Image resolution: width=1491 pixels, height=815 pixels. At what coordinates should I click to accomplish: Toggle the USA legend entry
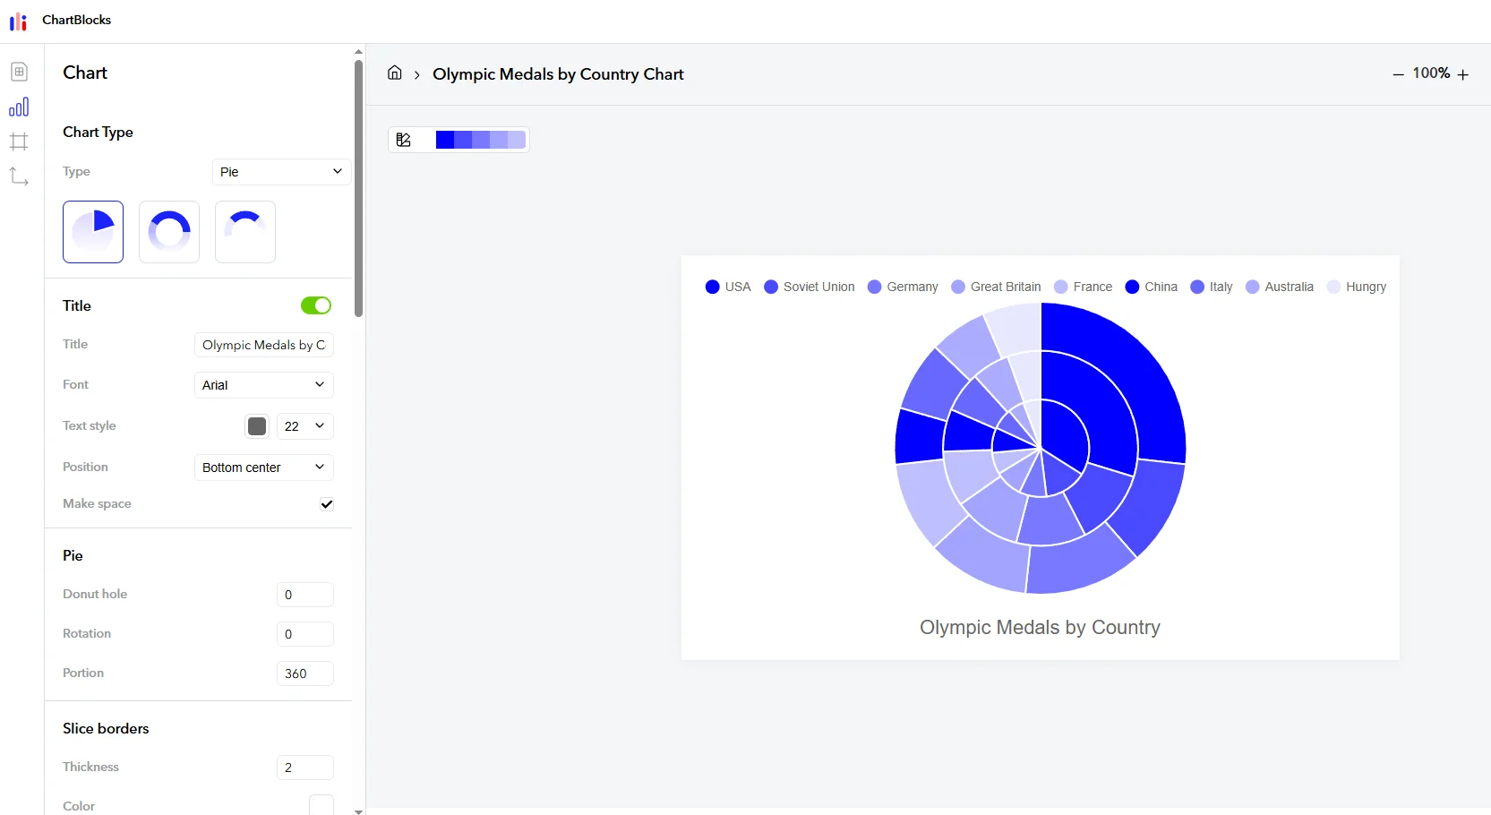coord(728,287)
